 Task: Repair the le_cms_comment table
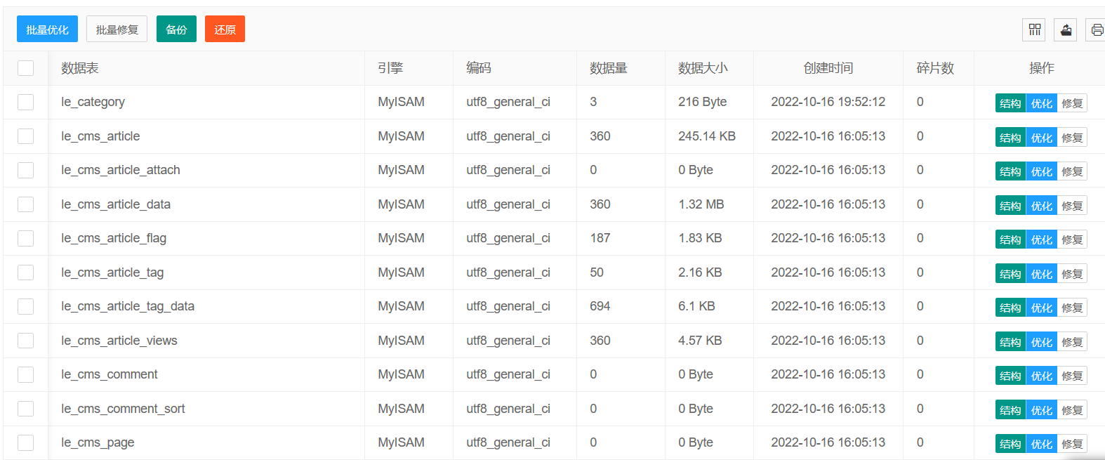pos(1072,376)
